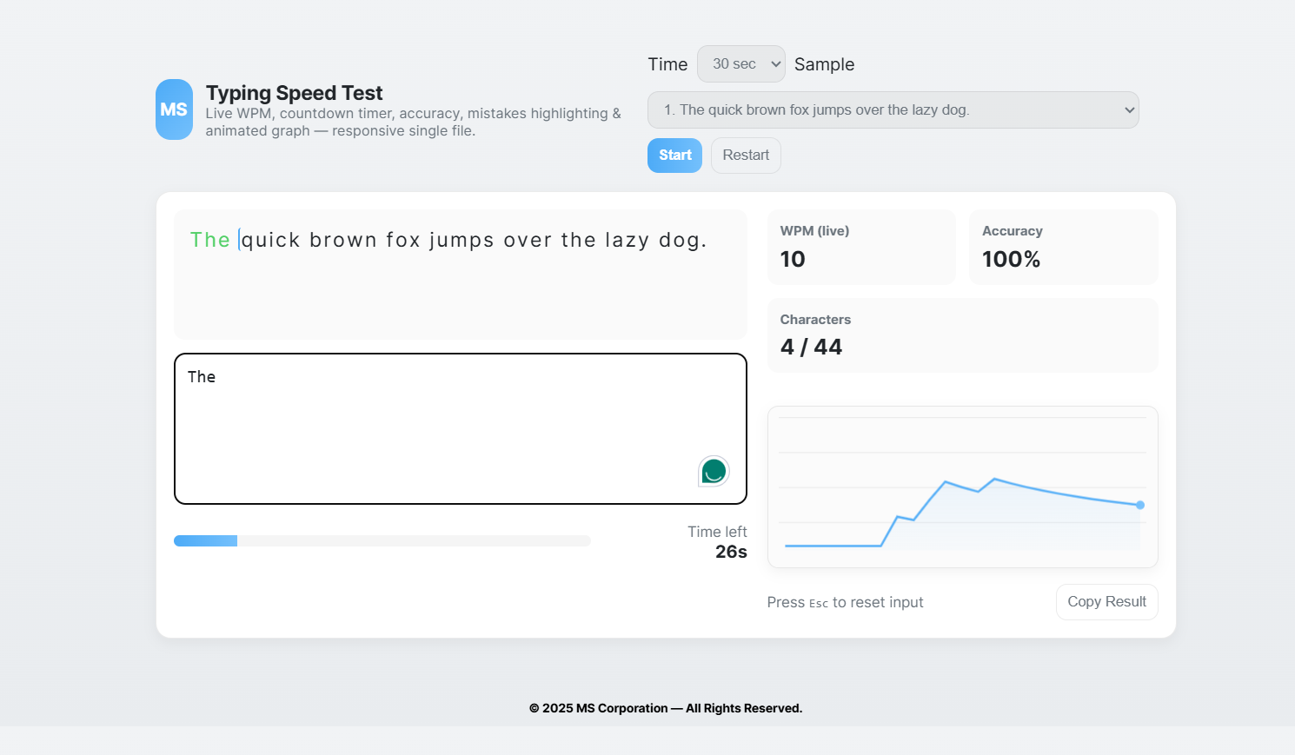Click the word "quick" in the sample text
The width and height of the screenshot is (1295, 755).
point(271,241)
